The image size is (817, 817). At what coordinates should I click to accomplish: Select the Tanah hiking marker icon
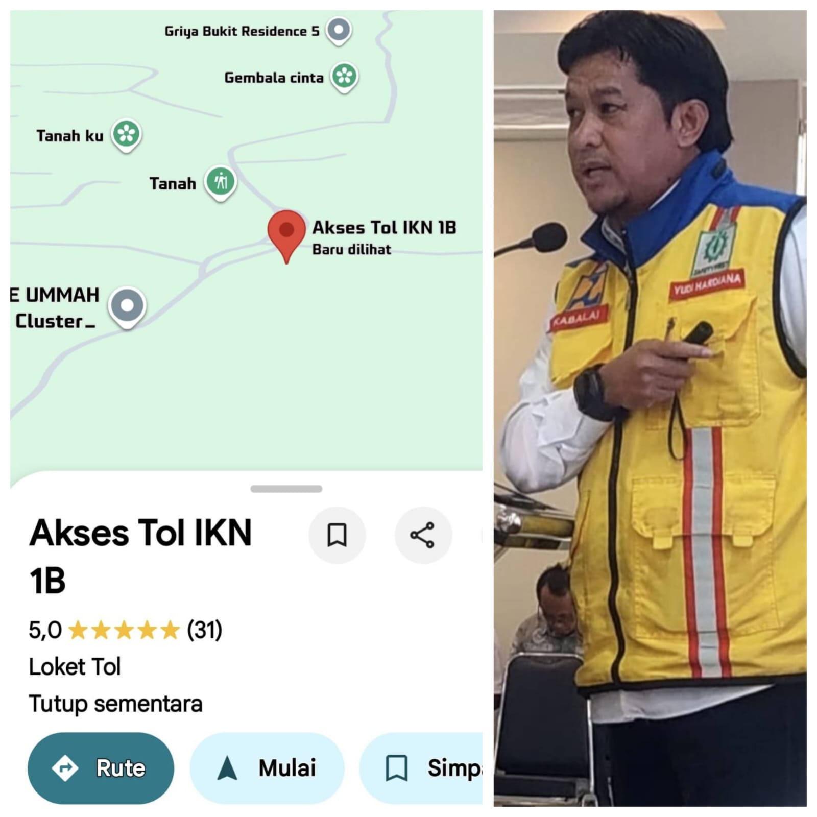click(221, 182)
